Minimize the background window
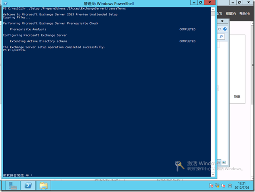 click(x=233, y=2)
